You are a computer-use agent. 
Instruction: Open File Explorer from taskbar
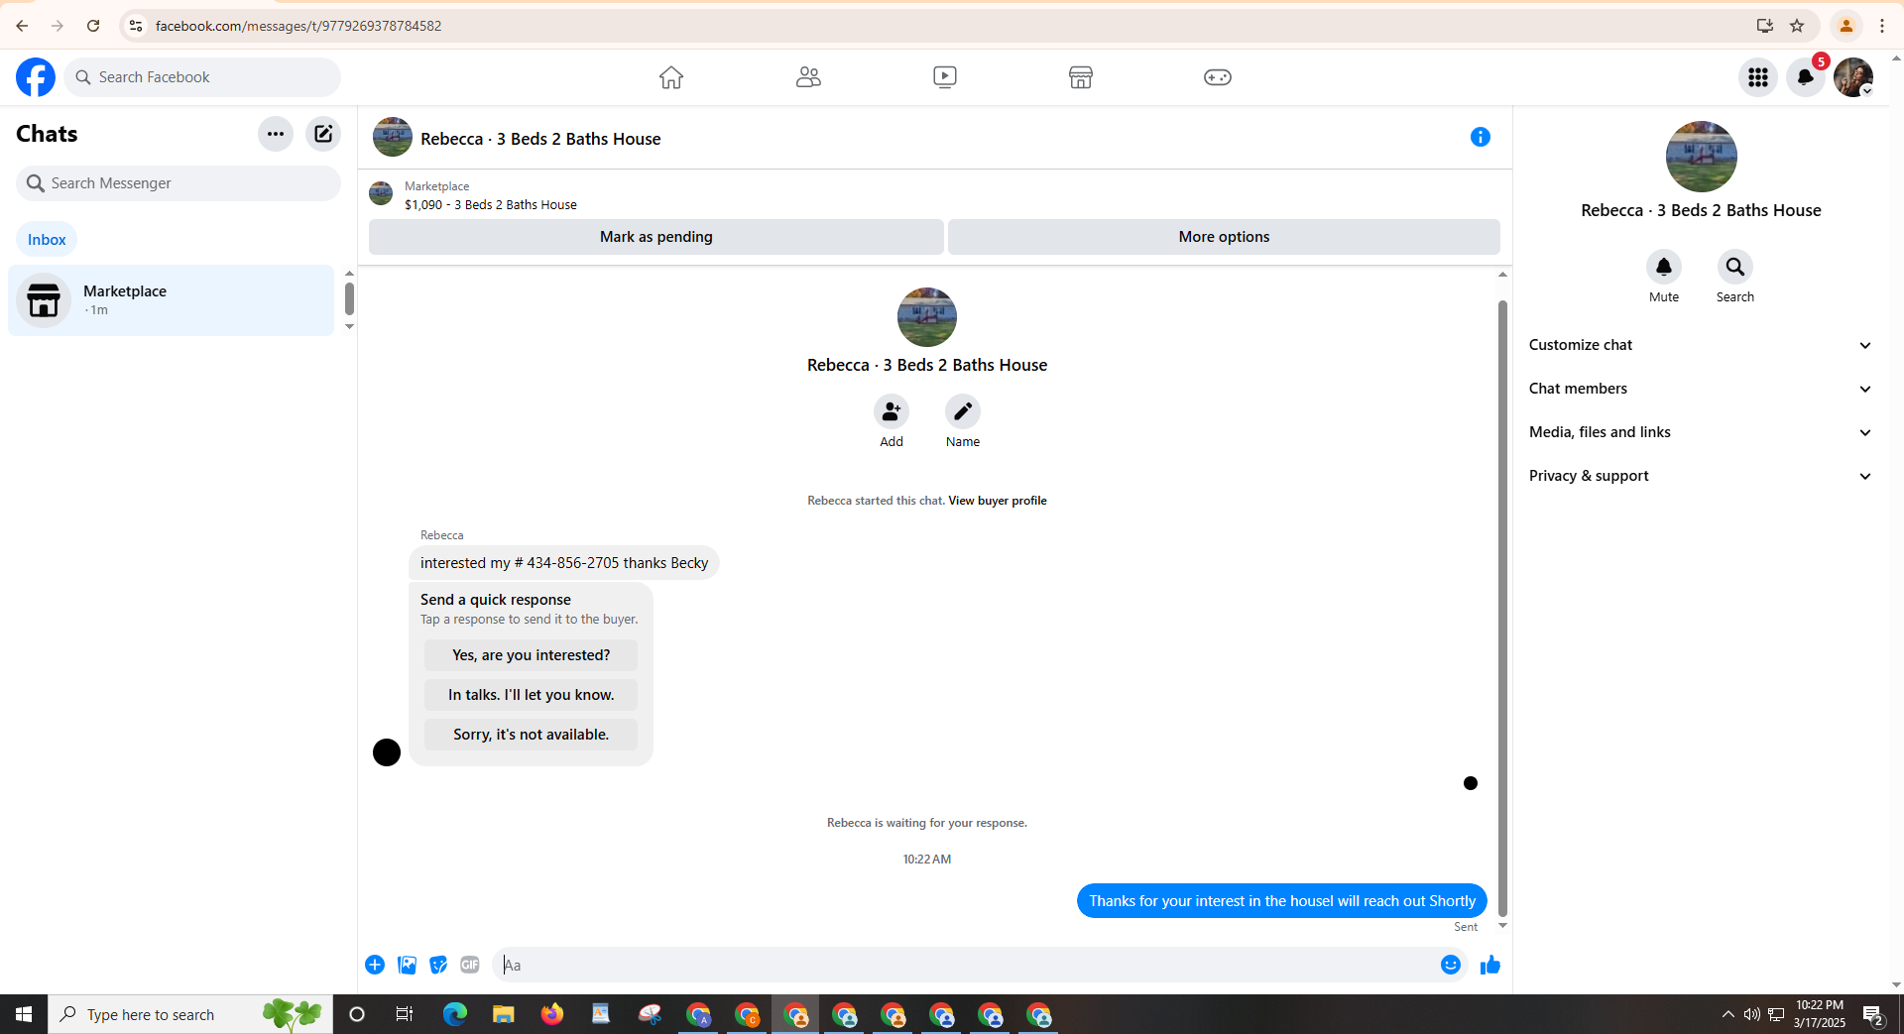[x=504, y=1014]
